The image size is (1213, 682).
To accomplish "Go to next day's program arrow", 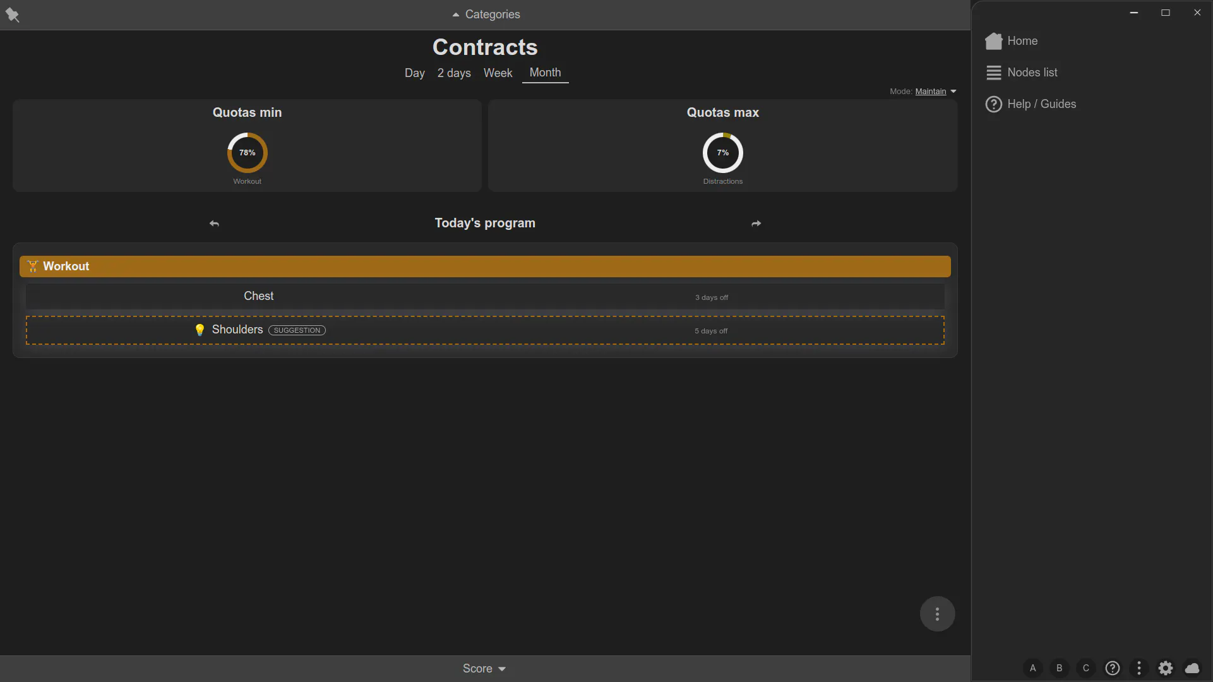I will pos(756,224).
